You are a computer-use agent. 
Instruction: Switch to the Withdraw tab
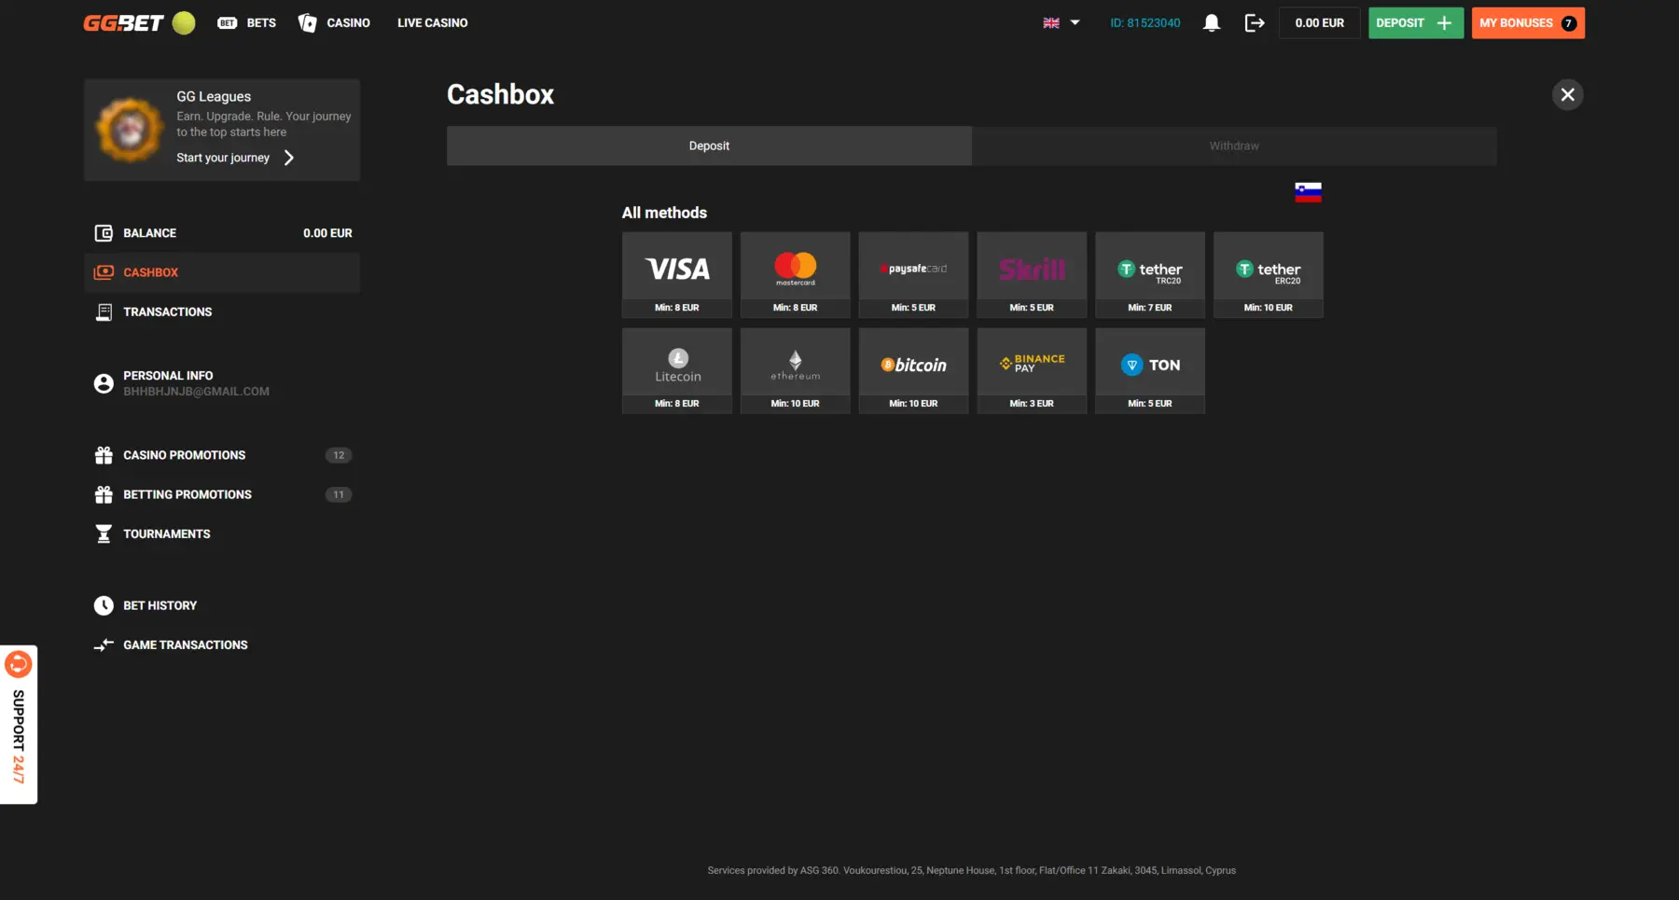[1234, 145]
